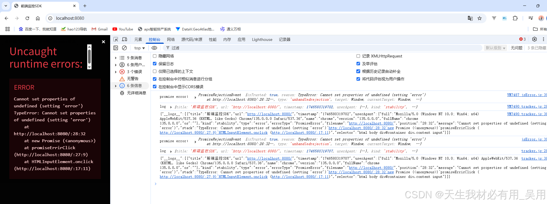This screenshot has height=204, width=547.
Task: Open the YouTube bookmark
Action: [x=123, y=29]
